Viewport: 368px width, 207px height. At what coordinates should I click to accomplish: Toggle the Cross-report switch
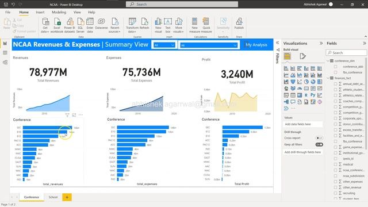pyautogui.click(x=319, y=138)
